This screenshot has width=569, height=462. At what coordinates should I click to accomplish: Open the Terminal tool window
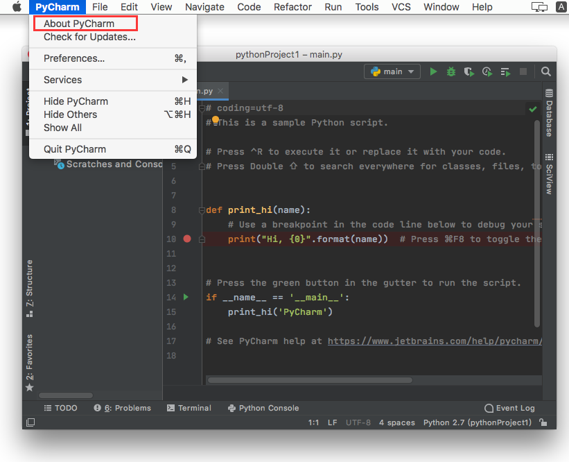(x=189, y=408)
